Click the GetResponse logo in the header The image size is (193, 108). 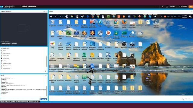pos(7,7)
